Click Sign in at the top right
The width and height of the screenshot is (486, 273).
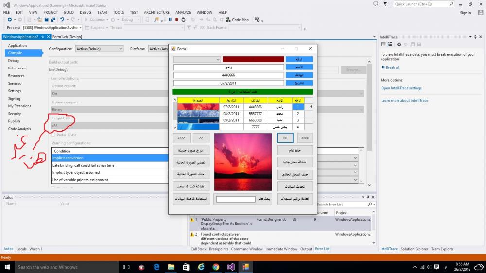tap(465, 13)
